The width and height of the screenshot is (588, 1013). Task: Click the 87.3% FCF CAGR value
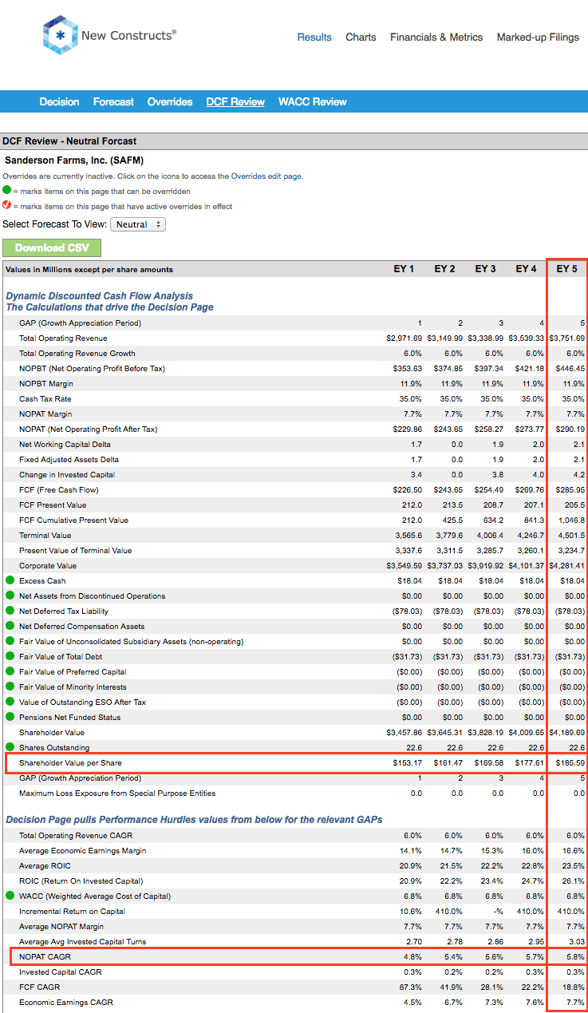pos(411,987)
